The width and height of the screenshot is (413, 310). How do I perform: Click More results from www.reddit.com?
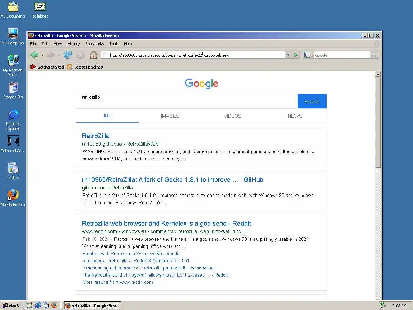click(118, 282)
